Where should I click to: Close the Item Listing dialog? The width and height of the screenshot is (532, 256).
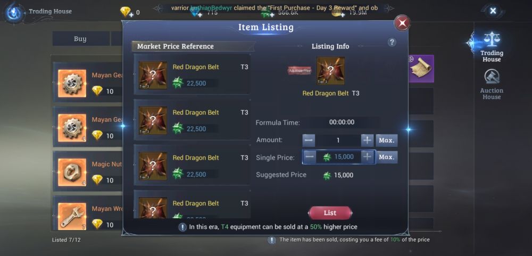pyautogui.click(x=402, y=23)
